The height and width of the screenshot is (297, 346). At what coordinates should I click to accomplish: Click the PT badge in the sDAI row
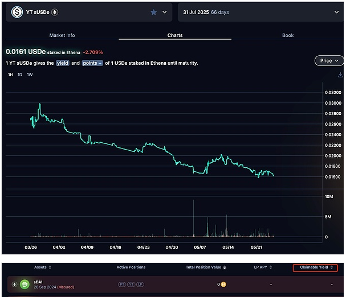point(122,284)
